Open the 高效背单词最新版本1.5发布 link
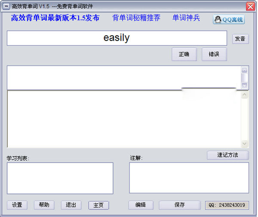This screenshot has height=217, width=258. (x=55, y=18)
